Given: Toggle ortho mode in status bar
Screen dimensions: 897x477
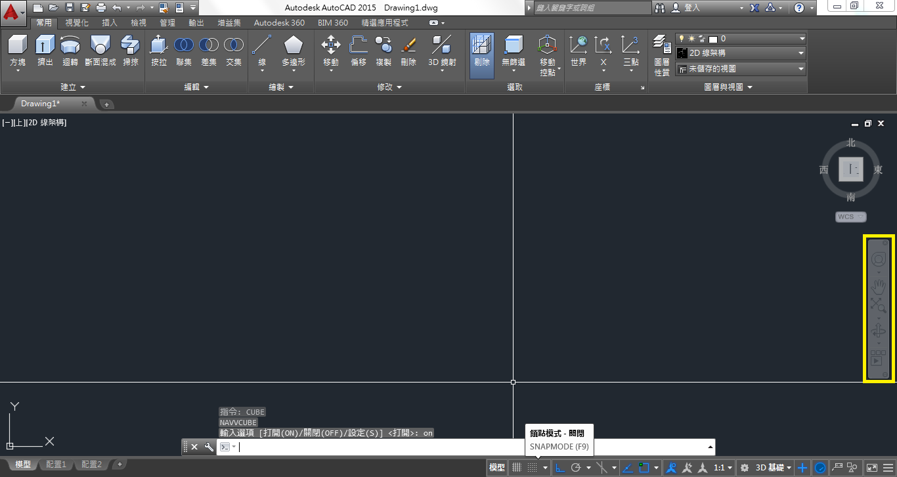Looking at the screenshot, I should (561, 468).
